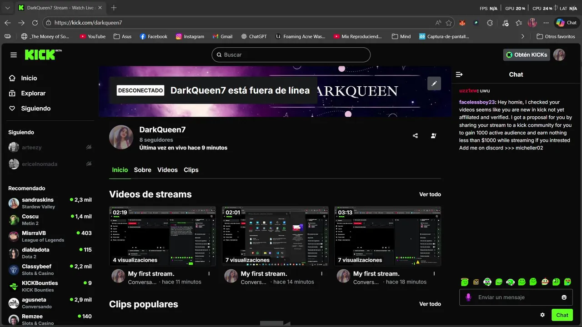Open KICKBounties recommended channel
Screen dimensions: 582x327
(50, 286)
